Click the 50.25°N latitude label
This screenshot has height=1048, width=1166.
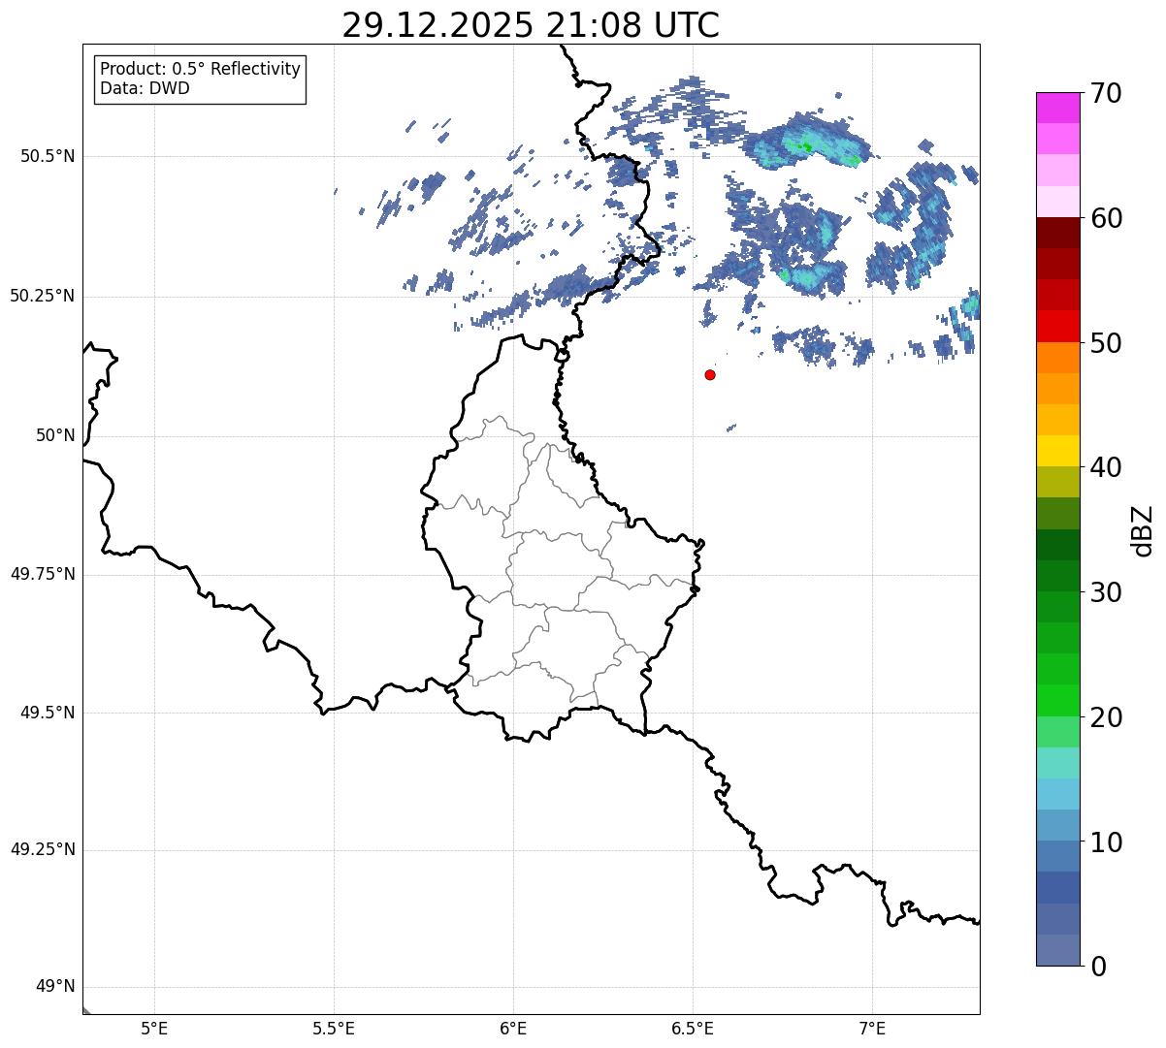42,296
